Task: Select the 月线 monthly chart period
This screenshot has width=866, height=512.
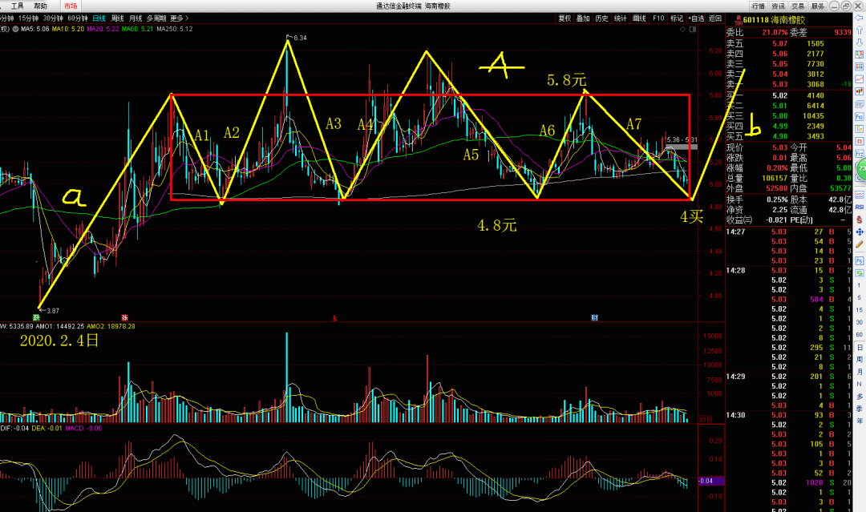Action: [136, 18]
